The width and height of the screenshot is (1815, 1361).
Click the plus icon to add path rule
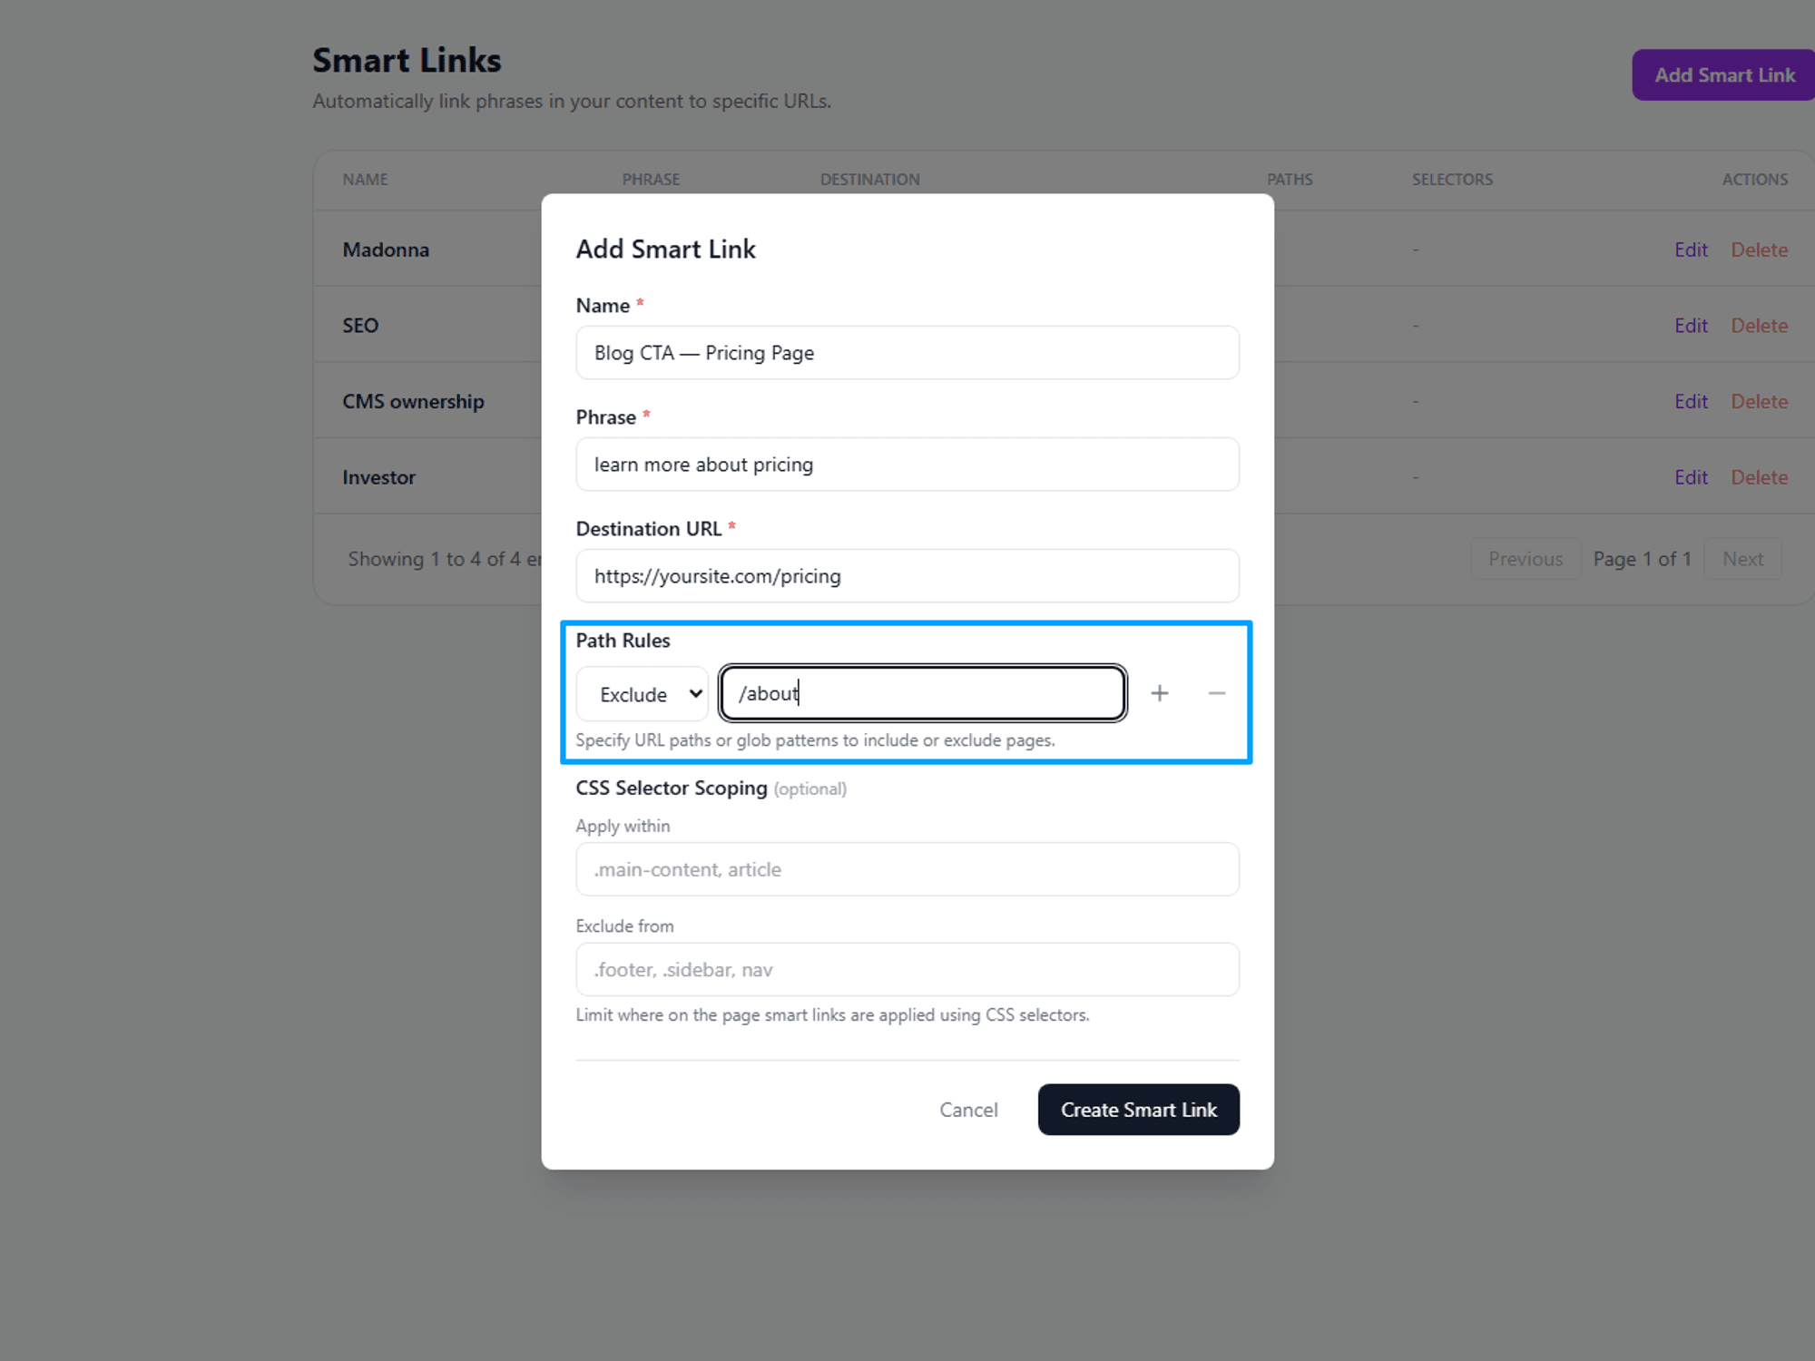pyautogui.click(x=1159, y=694)
